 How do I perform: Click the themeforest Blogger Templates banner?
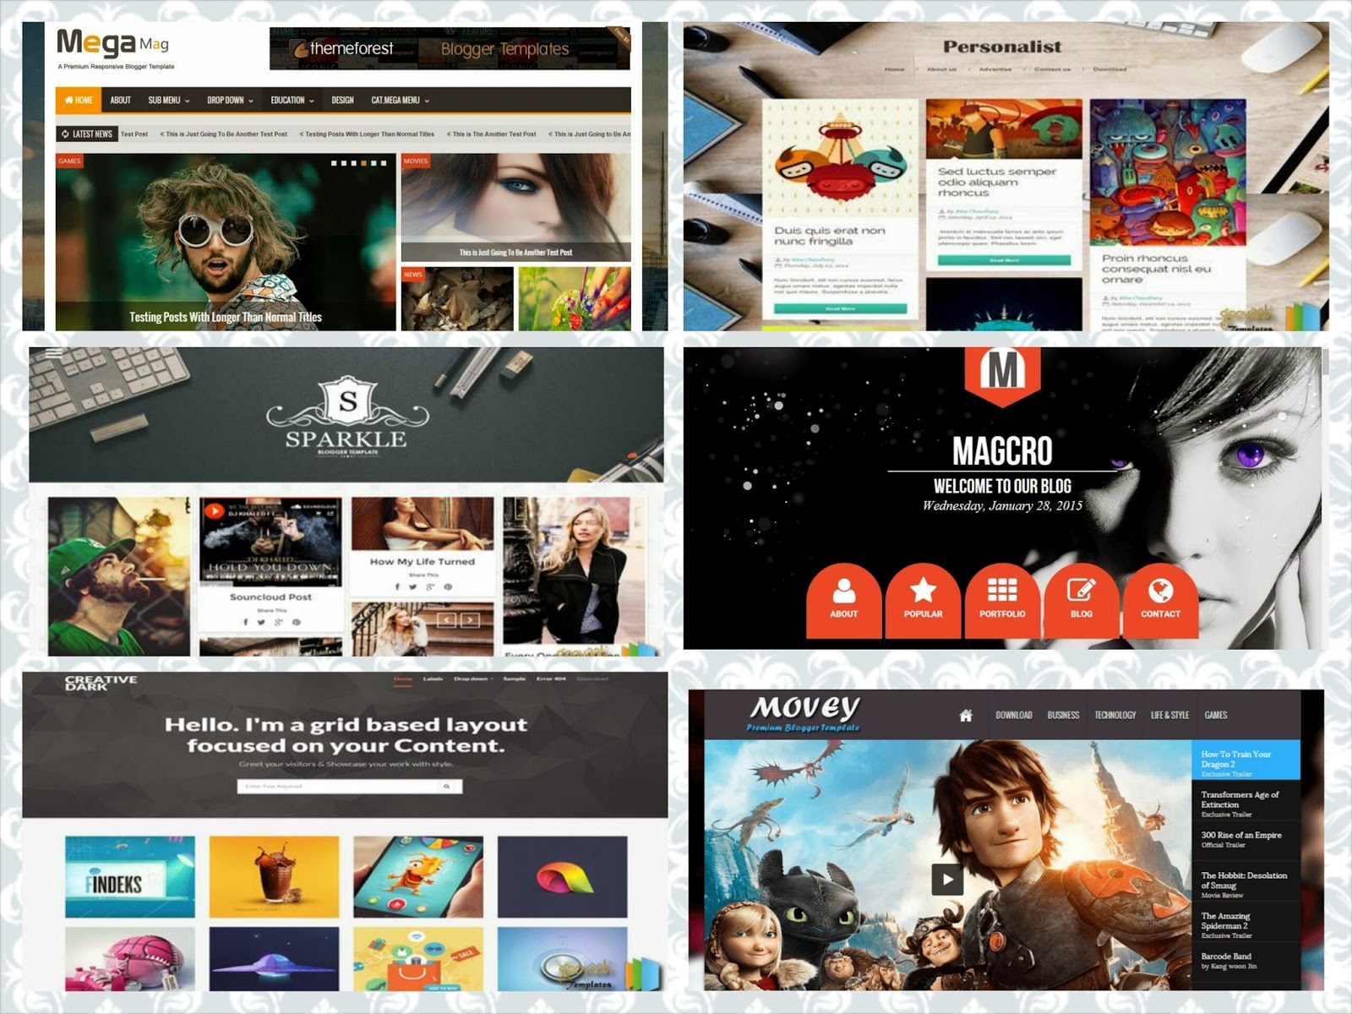(450, 48)
